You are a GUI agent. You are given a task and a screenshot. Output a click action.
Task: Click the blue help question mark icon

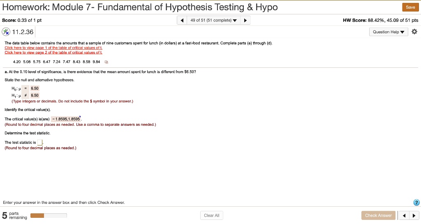(416, 203)
